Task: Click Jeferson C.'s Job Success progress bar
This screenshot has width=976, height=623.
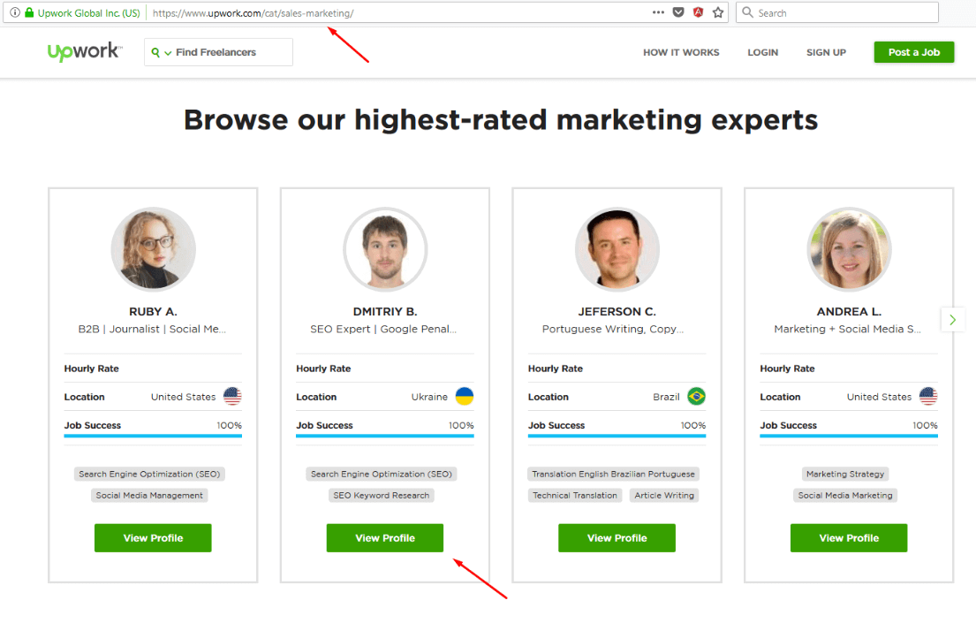Action: coord(617,436)
